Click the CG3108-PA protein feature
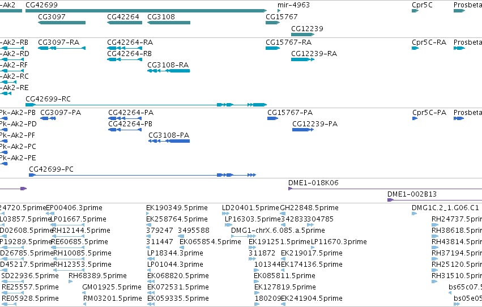The height and width of the screenshot is (307, 482). tap(169, 141)
